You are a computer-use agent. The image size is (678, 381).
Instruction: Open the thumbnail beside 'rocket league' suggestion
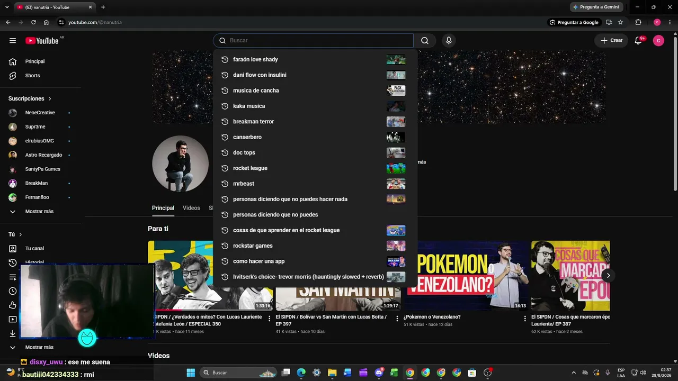click(x=396, y=168)
